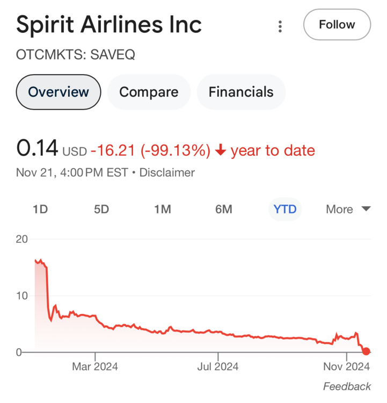
Task: Click the red down arrow before year to date
Action: click(x=220, y=151)
